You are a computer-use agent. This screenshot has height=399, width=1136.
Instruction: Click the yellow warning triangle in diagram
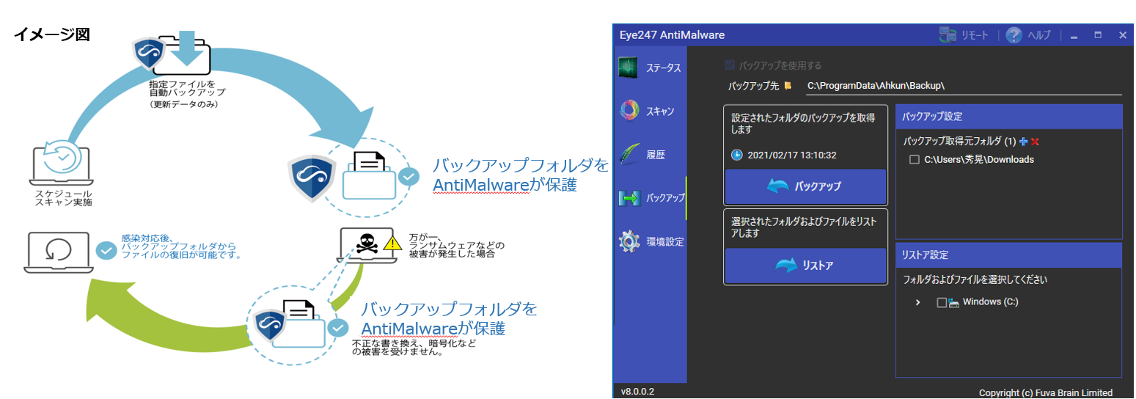pos(392,241)
